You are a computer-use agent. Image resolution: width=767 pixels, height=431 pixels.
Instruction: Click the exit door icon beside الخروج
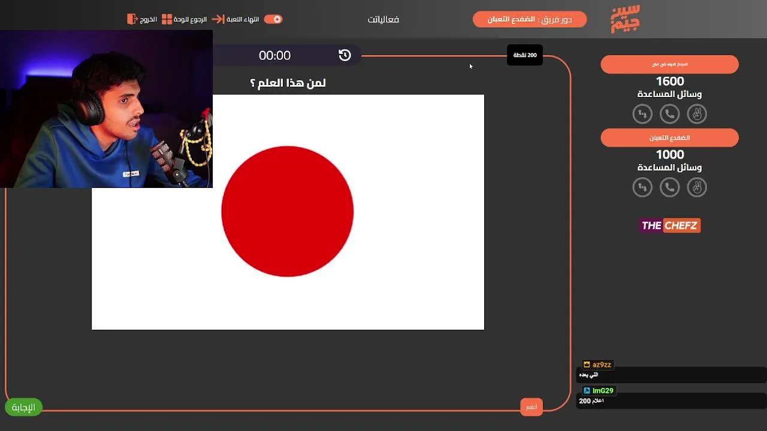(132, 19)
